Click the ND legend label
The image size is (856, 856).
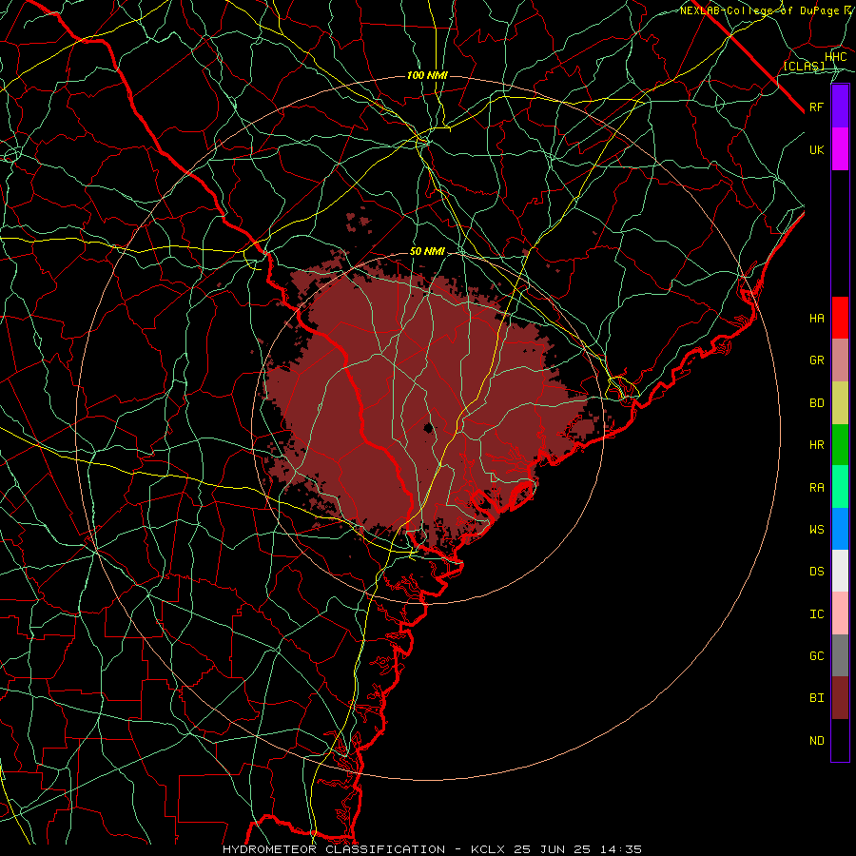click(816, 741)
